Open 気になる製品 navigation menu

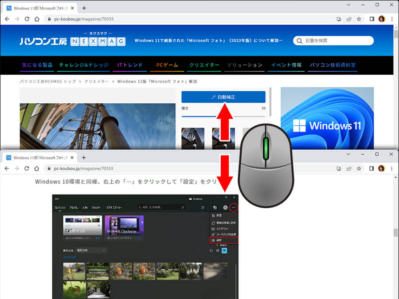pos(37,65)
